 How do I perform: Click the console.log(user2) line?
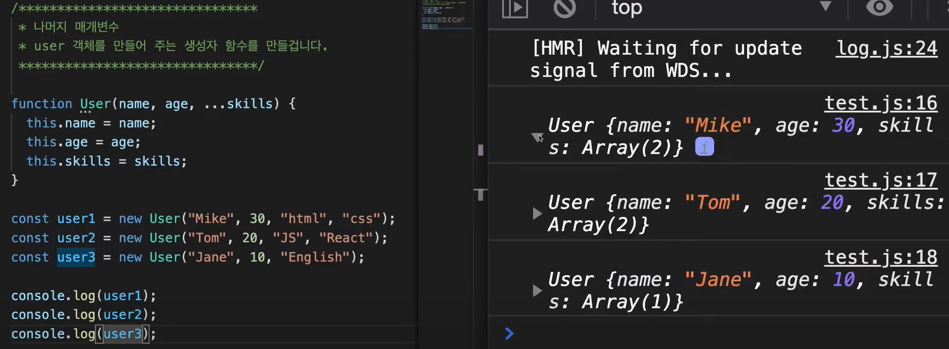tap(84, 315)
